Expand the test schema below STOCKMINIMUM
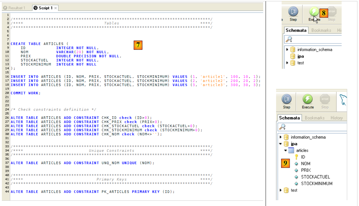The width and height of the screenshot is (359, 206). coord(281,190)
